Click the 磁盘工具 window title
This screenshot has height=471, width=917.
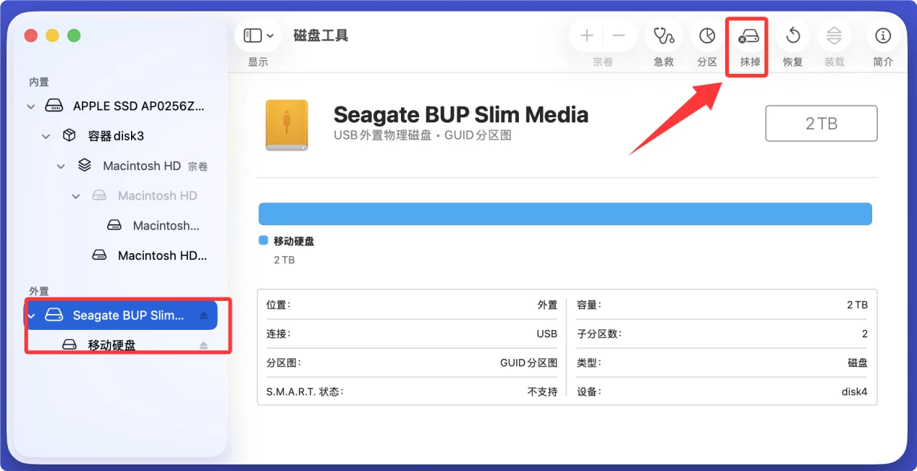pos(321,35)
